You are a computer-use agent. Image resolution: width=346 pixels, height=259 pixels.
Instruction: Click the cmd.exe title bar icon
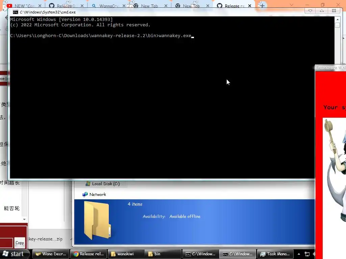(15, 12)
